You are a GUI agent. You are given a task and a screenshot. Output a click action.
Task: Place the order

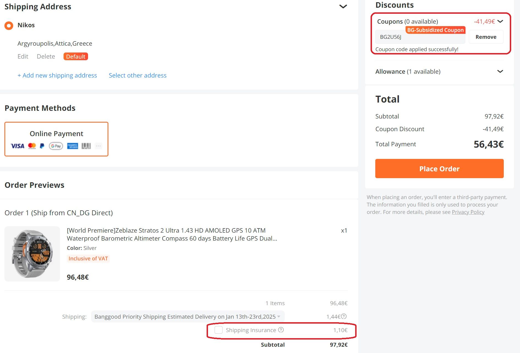[x=439, y=169]
